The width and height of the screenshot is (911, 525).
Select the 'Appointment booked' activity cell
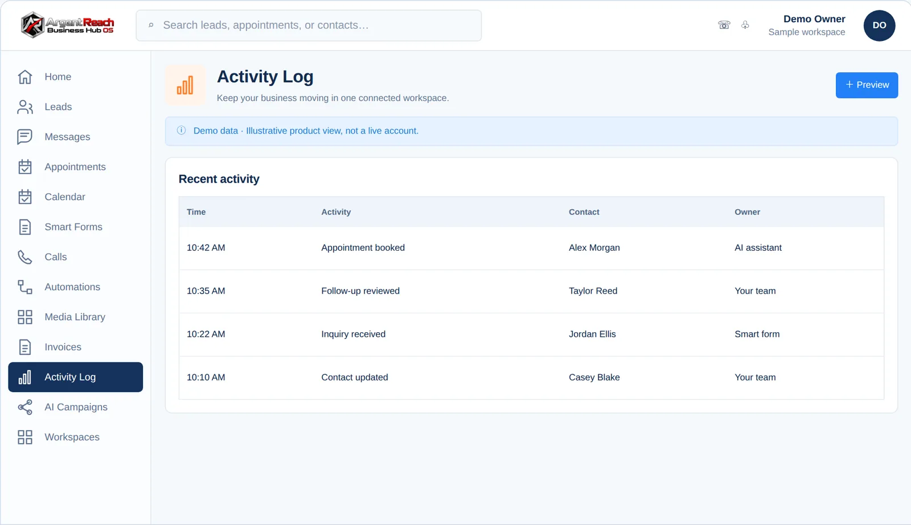363,248
